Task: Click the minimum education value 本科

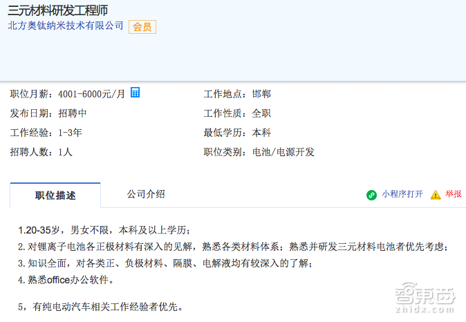Action: click(x=261, y=133)
